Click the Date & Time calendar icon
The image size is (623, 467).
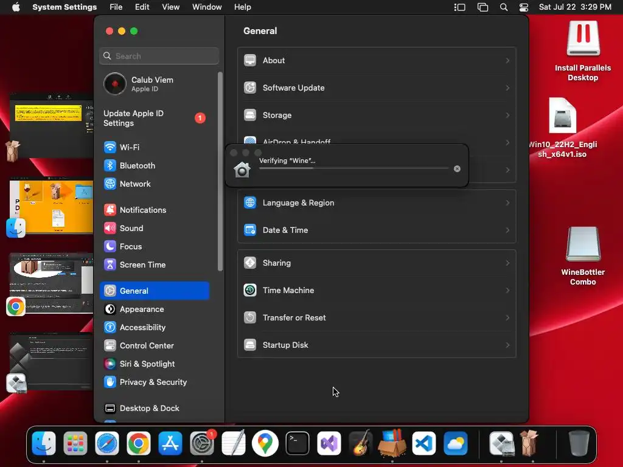coord(250,230)
